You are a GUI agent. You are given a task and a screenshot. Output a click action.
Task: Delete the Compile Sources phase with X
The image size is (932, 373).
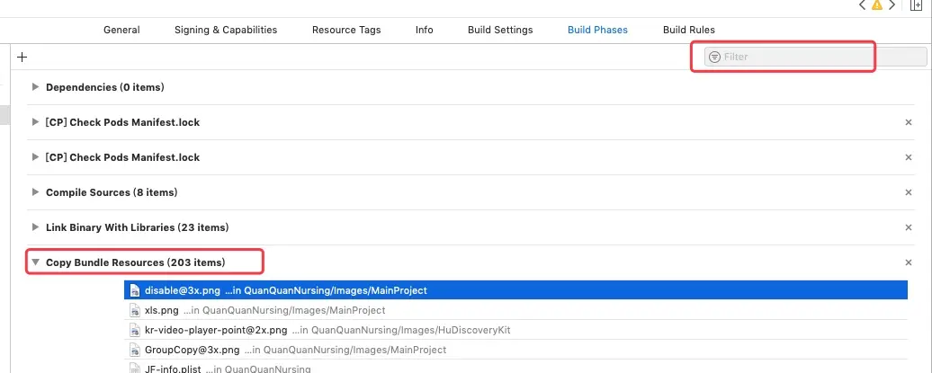(x=909, y=192)
